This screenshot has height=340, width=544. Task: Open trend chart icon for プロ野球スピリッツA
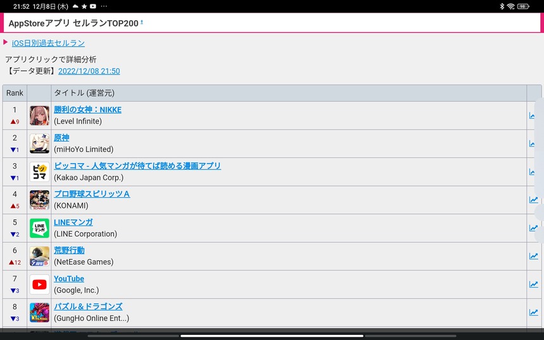coord(534,200)
